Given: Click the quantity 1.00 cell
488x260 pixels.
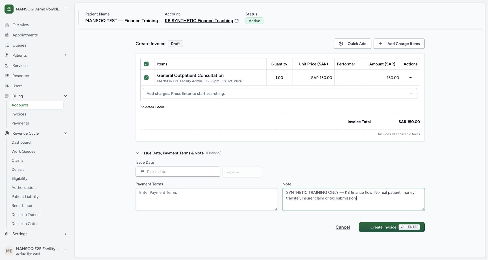Looking at the screenshot, I should tap(279, 78).
